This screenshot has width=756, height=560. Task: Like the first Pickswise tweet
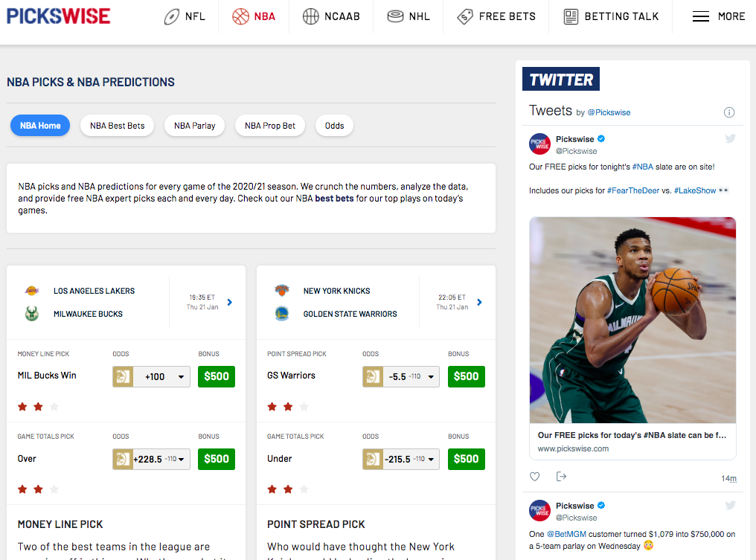coord(534,477)
